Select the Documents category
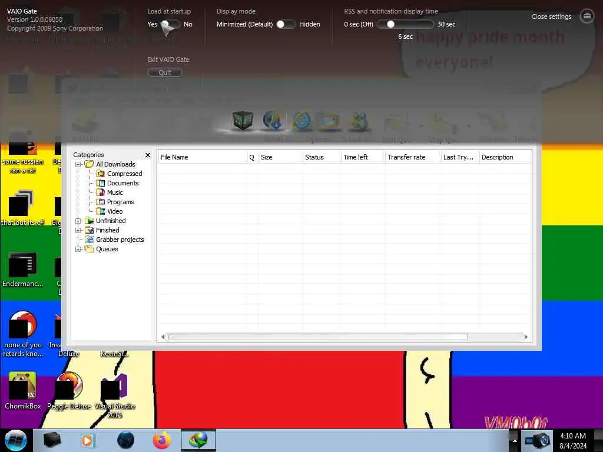The height and width of the screenshot is (452, 603). pos(122,183)
